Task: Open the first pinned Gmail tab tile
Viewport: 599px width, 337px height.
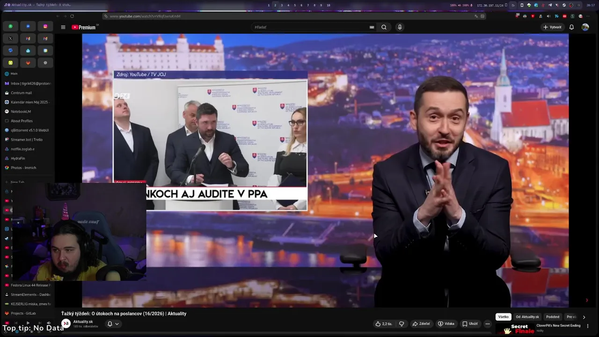Action: tap(28, 38)
